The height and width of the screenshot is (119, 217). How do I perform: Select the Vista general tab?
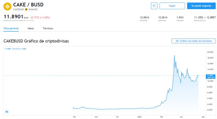click(11, 28)
